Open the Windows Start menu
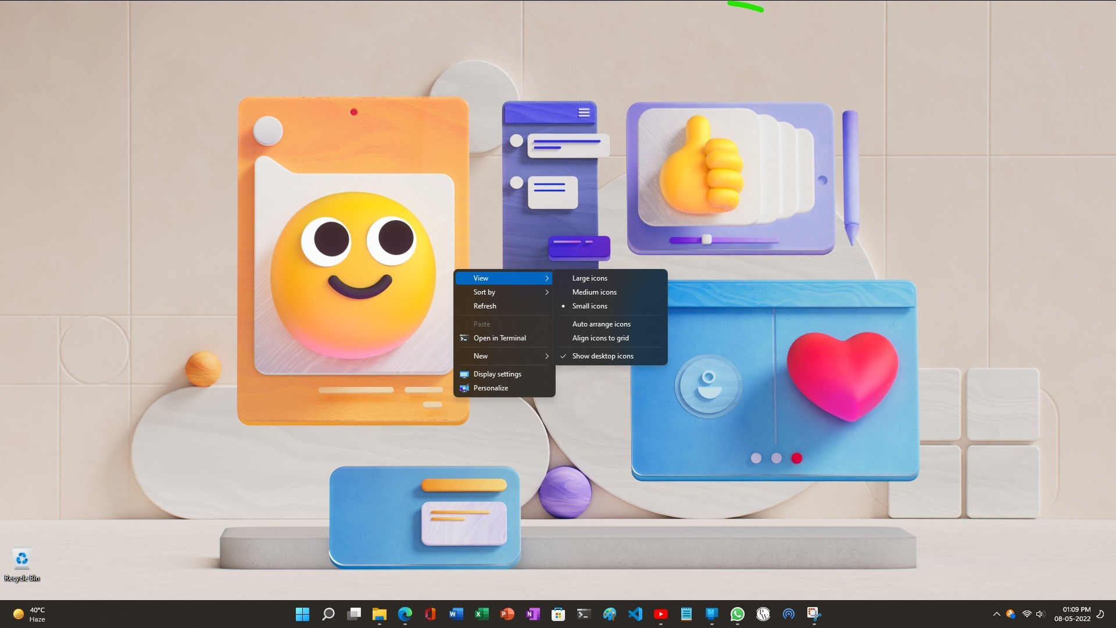This screenshot has width=1116, height=628. pyautogui.click(x=302, y=614)
